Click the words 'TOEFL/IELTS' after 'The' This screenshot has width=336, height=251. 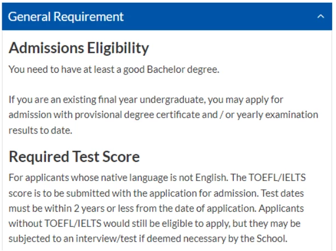click(x=277, y=178)
